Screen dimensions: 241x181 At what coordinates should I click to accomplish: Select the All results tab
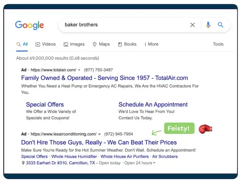pyautogui.click(x=22, y=44)
